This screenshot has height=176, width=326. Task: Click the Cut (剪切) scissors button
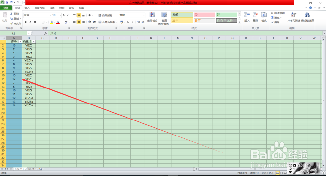coord(15,14)
